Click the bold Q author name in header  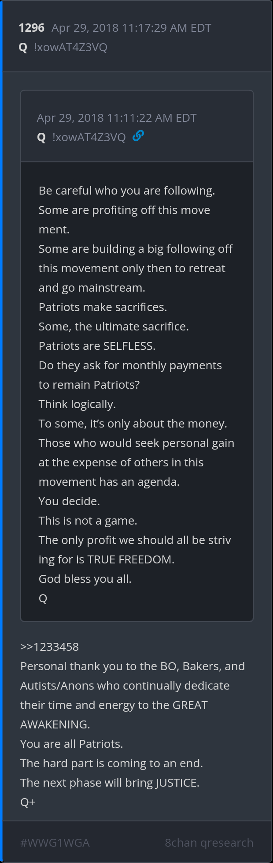[x=23, y=48]
